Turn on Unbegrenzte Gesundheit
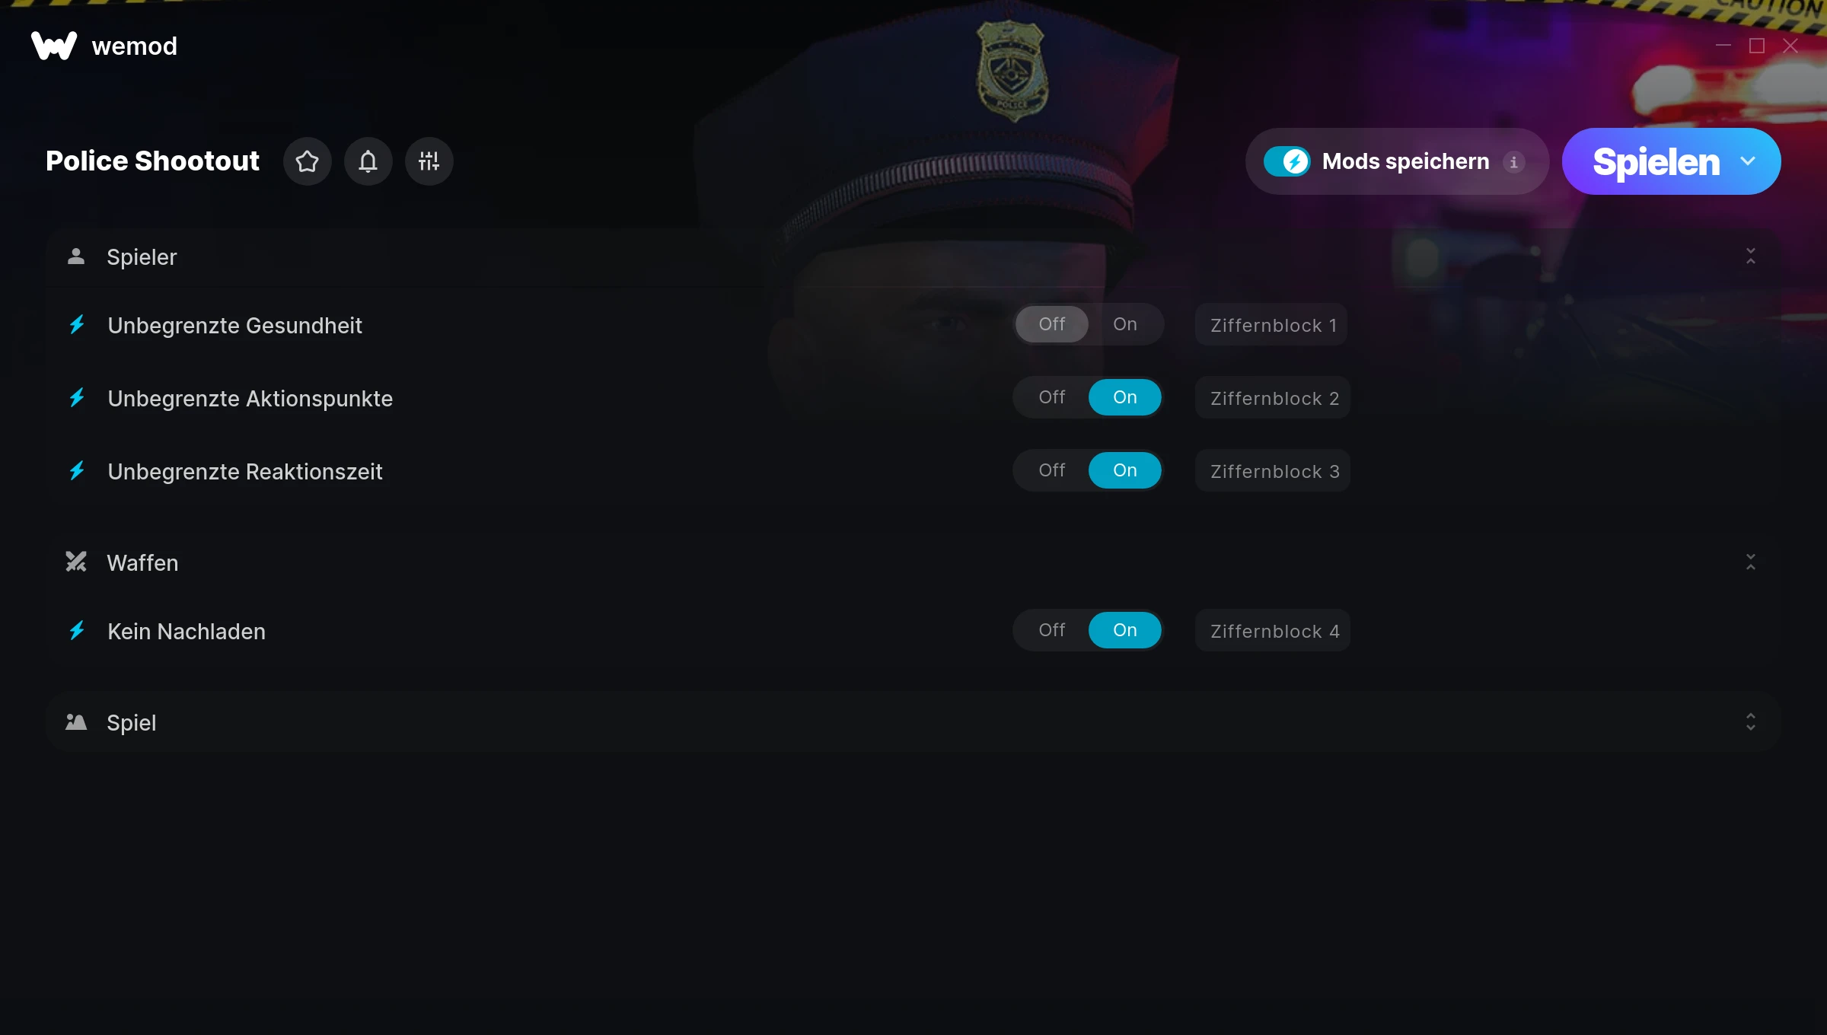 1125,324
